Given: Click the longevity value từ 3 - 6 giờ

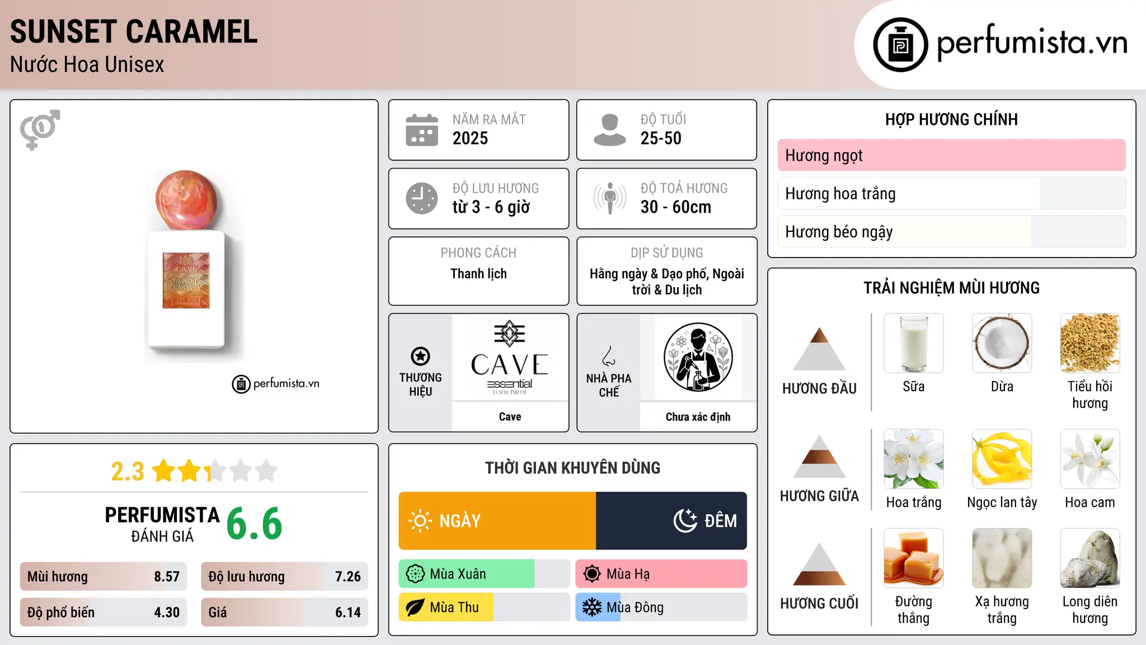Looking at the screenshot, I should (x=491, y=207).
